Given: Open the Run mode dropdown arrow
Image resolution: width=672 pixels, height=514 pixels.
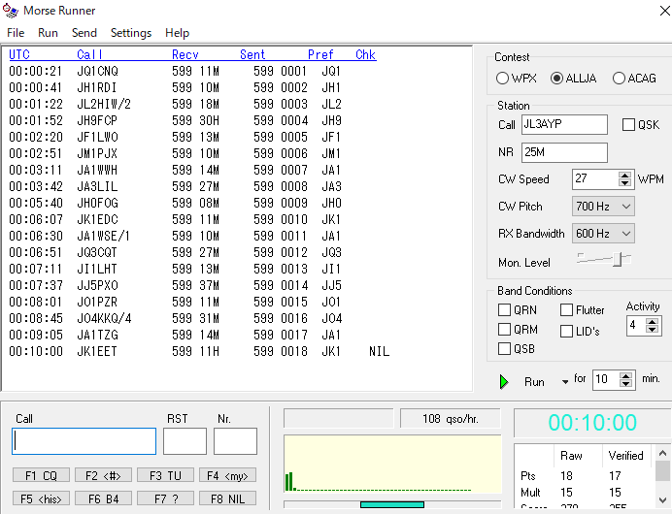Looking at the screenshot, I should 565,381.
